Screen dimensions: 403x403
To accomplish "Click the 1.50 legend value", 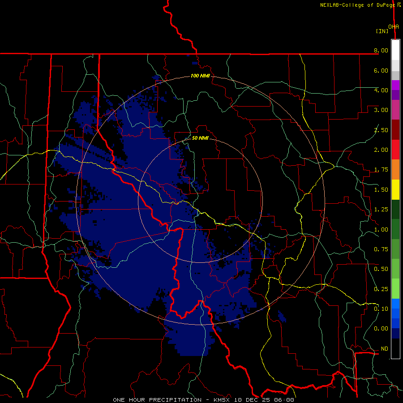I will click(381, 190).
